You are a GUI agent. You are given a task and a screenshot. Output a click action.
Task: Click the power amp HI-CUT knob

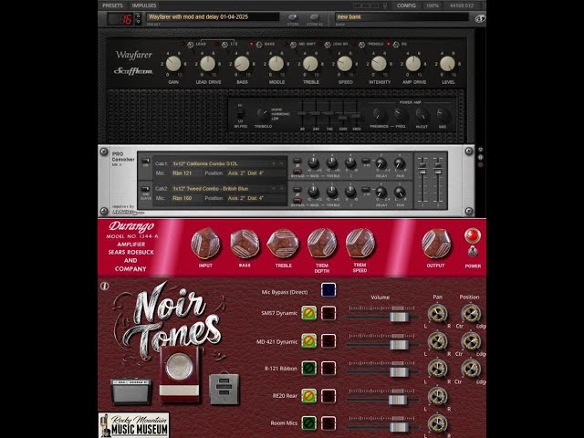pyautogui.click(x=422, y=114)
